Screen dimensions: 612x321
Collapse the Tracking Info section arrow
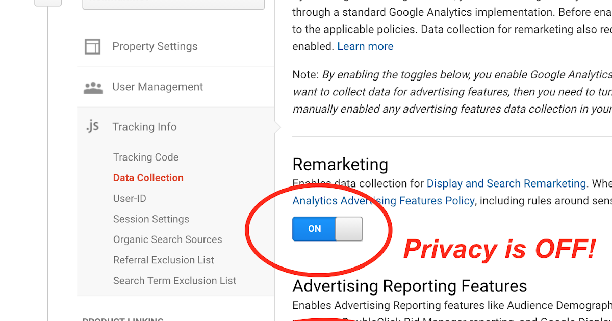coord(277,126)
